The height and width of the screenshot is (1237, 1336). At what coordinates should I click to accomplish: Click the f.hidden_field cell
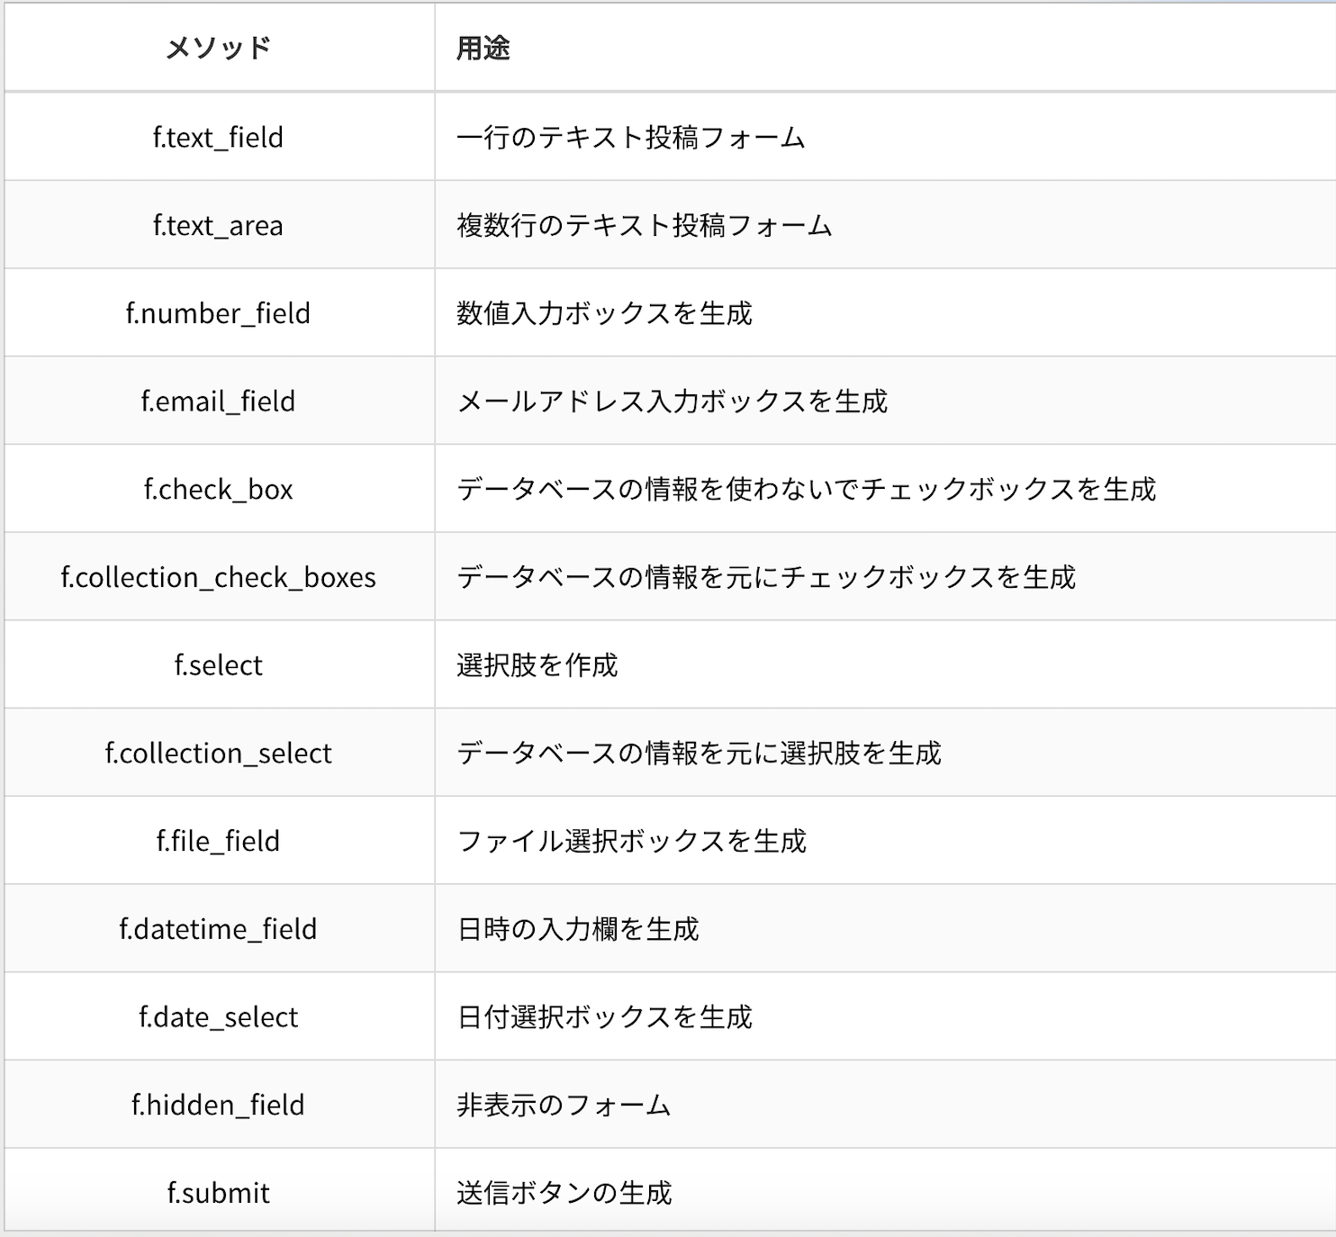pyautogui.click(x=219, y=1105)
